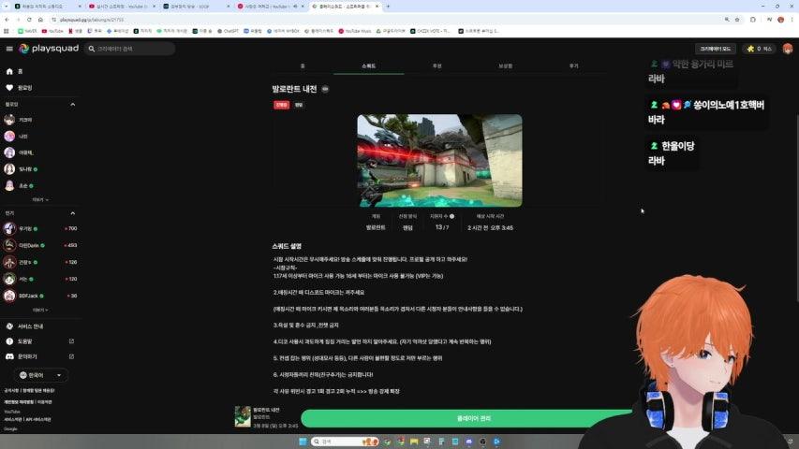Click the browser home button
This screenshot has height=449, width=799.
pyautogui.click(x=40, y=20)
